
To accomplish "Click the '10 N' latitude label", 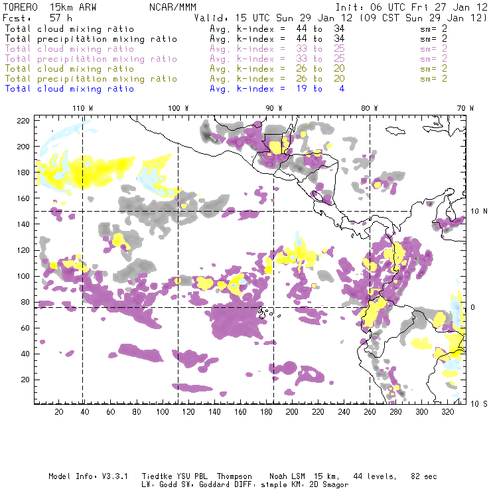I will (479, 212).
